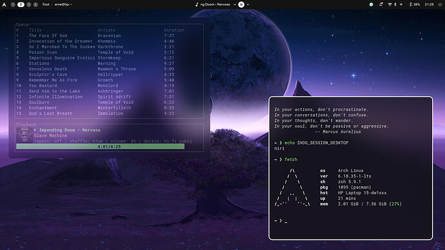Open the teal tray application icon
445x250 pixels.
coord(371,5)
